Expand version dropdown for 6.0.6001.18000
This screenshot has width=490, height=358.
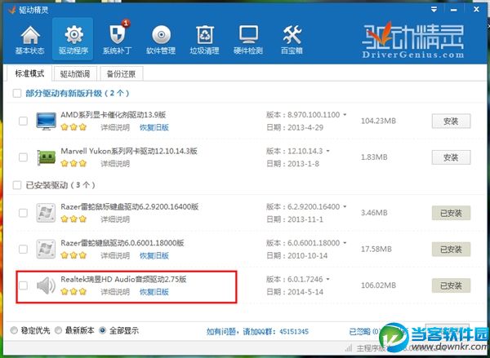[x=345, y=243]
